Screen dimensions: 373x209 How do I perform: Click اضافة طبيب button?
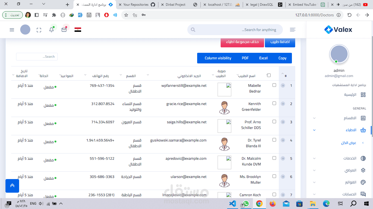tap(280, 42)
